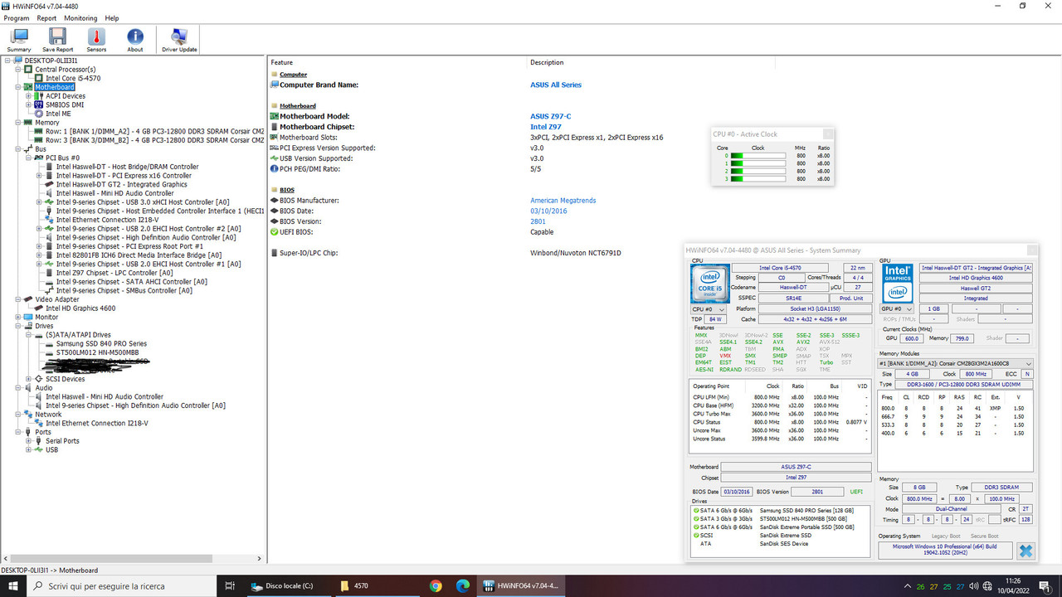Open Google Chrome from the taskbar

click(436, 585)
